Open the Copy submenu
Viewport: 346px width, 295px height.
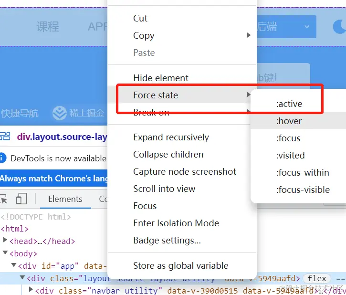coord(182,35)
